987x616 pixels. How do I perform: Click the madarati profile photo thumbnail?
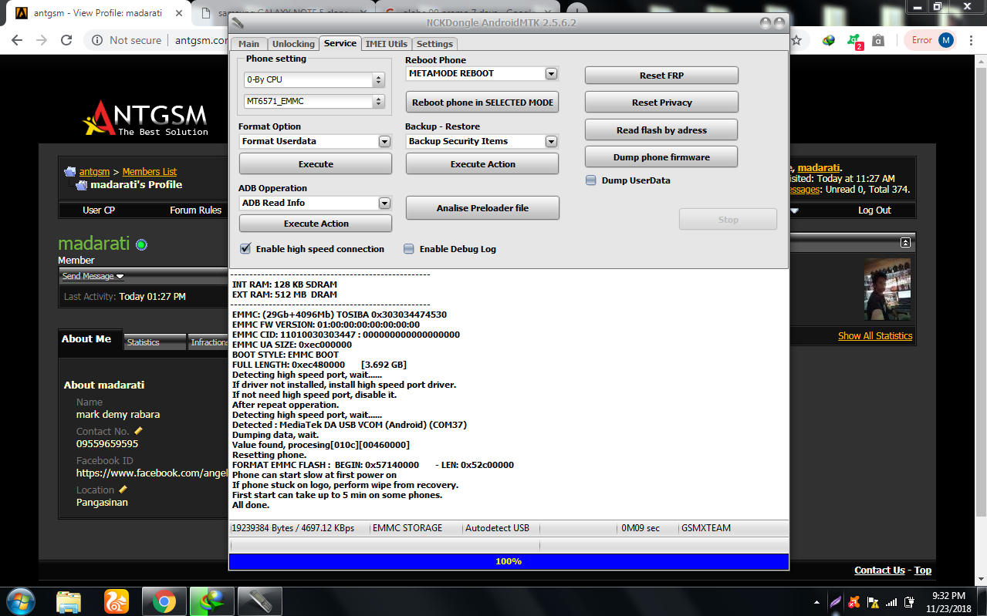887,289
